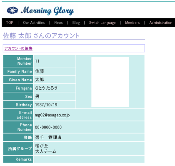Click Switch Language in navigation bar
The width and height of the screenshot is (175, 166).
pos(102,23)
